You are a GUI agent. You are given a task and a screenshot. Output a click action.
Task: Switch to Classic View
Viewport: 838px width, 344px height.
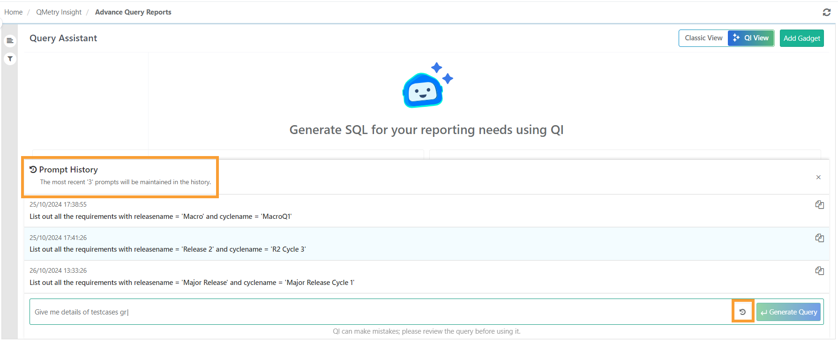coord(703,38)
